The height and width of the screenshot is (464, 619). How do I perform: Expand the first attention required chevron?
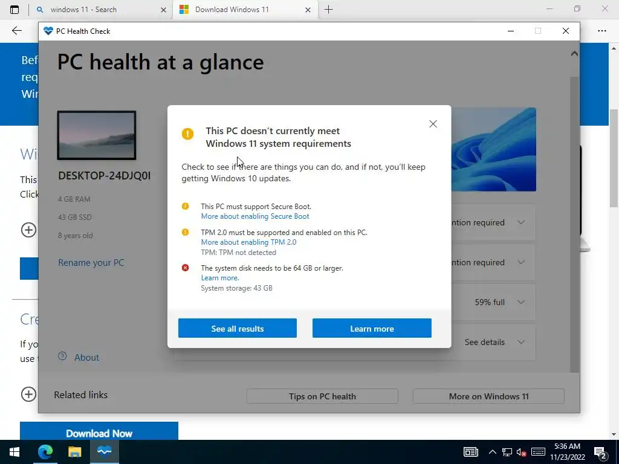tap(521, 222)
